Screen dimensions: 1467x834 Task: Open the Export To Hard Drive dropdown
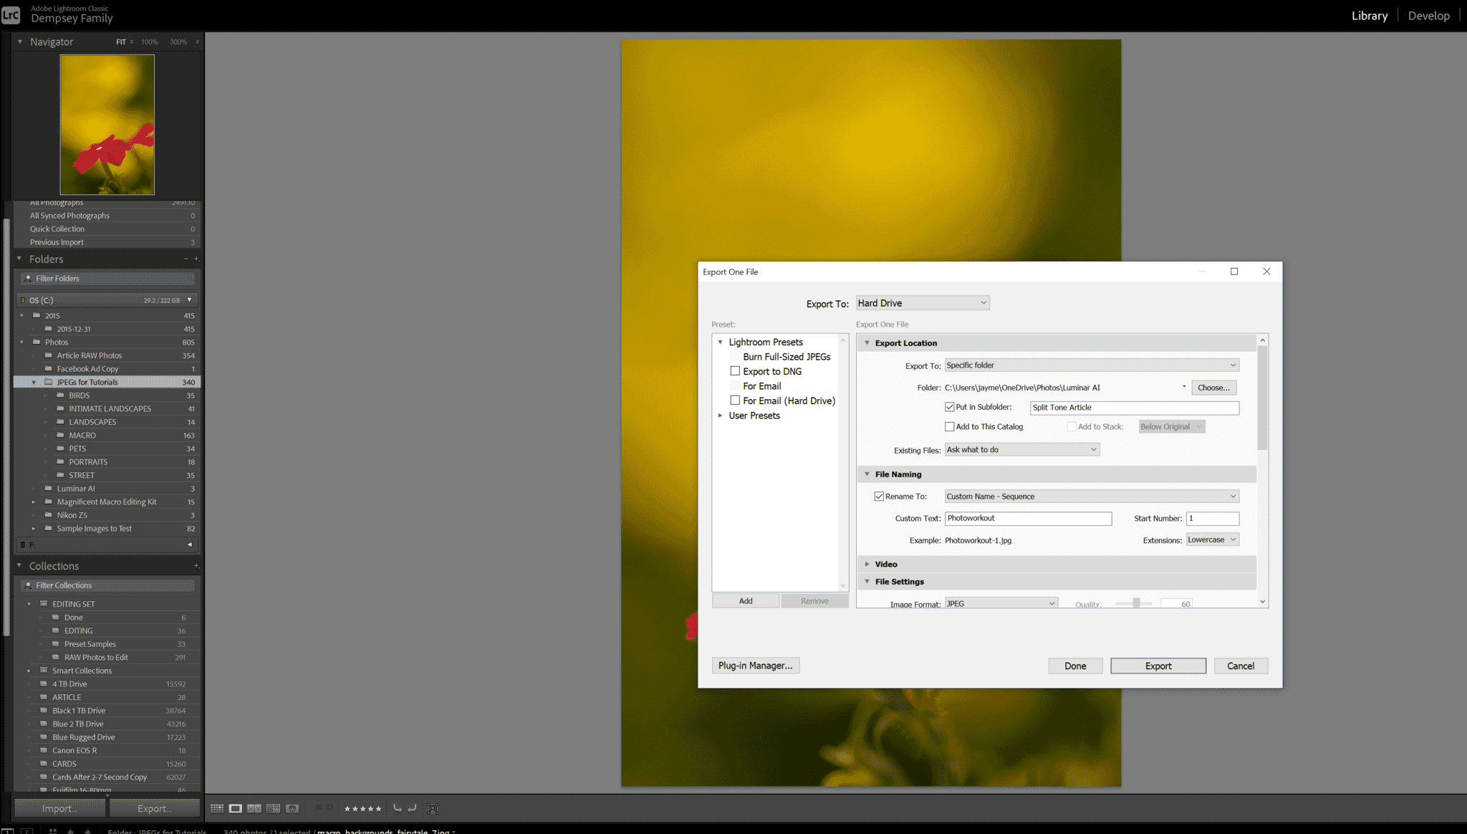tap(922, 302)
